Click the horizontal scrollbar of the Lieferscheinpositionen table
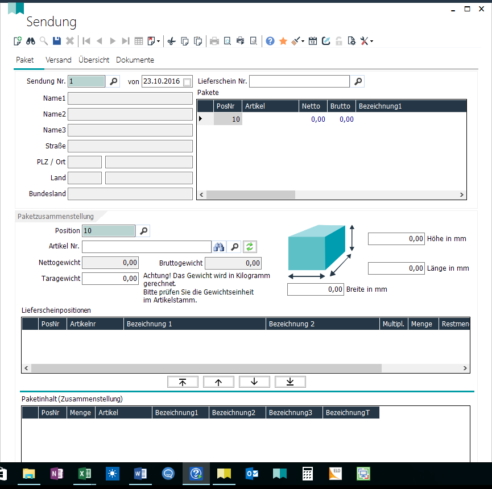Screen dimensions: 492x489 tap(206, 368)
